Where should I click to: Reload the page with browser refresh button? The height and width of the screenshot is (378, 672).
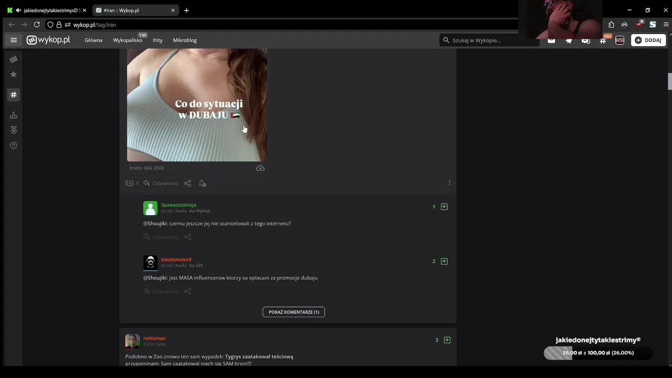tap(37, 25)
